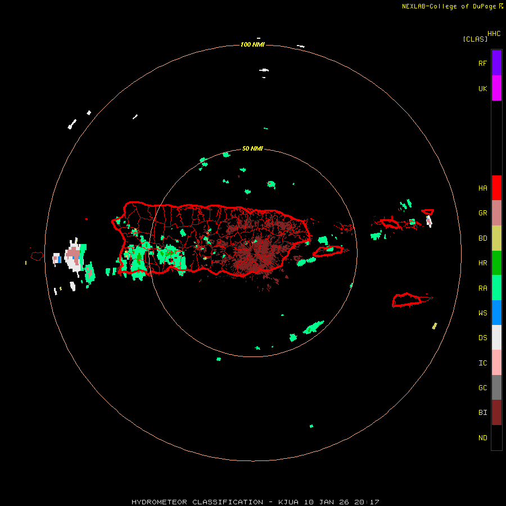Click the BD legend label
The image size is (506, 506).
tap(482, 238)
